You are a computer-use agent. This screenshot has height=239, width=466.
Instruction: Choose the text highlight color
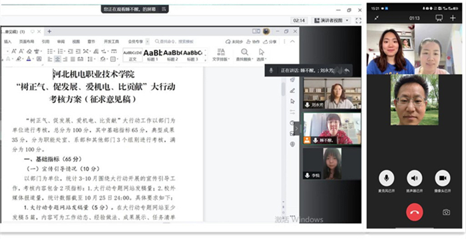19,59
